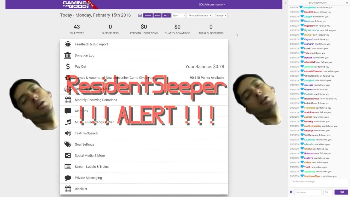Click the heart icon next to LennyBellens

coord(301,7)
